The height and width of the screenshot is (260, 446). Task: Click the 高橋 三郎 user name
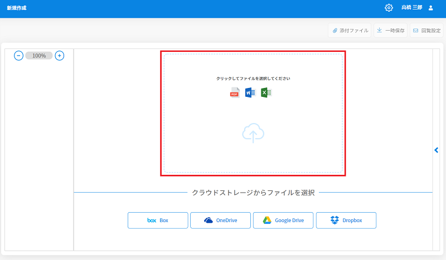click(x=411, y=8)
